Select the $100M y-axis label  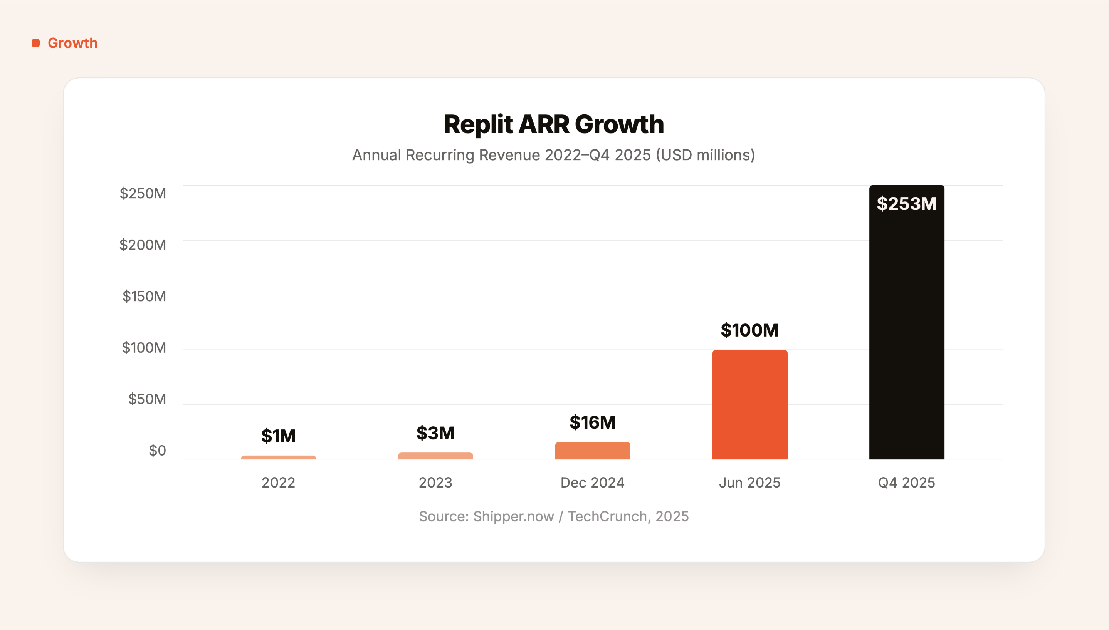click(x=144, y=348)
